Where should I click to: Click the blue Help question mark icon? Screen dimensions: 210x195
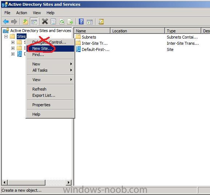point(81,21)
